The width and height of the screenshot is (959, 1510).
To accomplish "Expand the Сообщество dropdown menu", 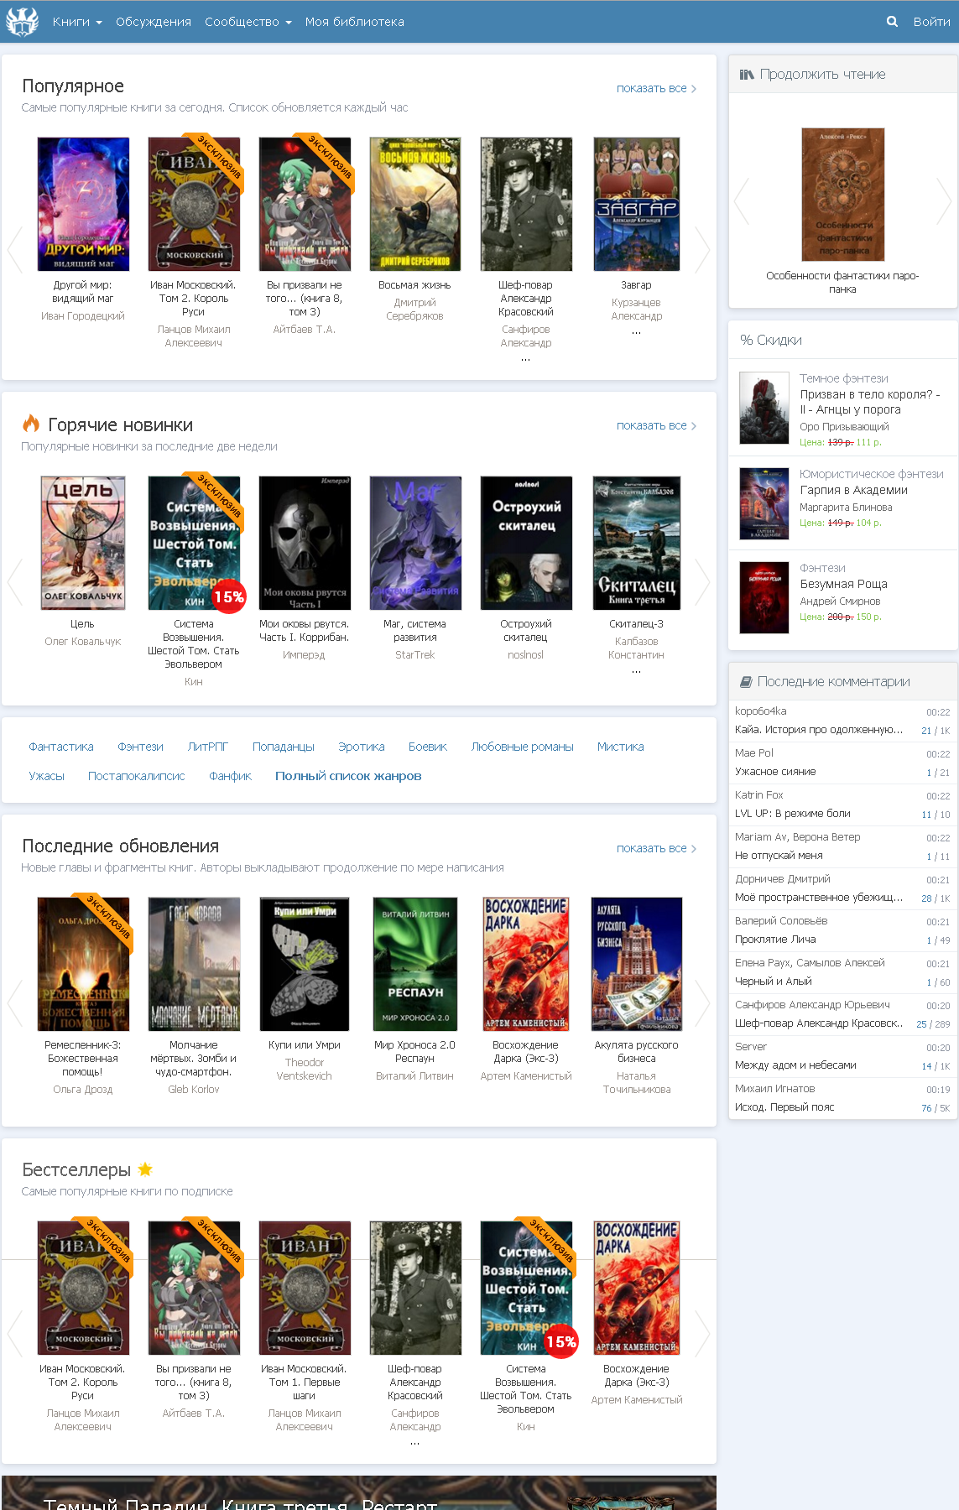I will 248,22.
